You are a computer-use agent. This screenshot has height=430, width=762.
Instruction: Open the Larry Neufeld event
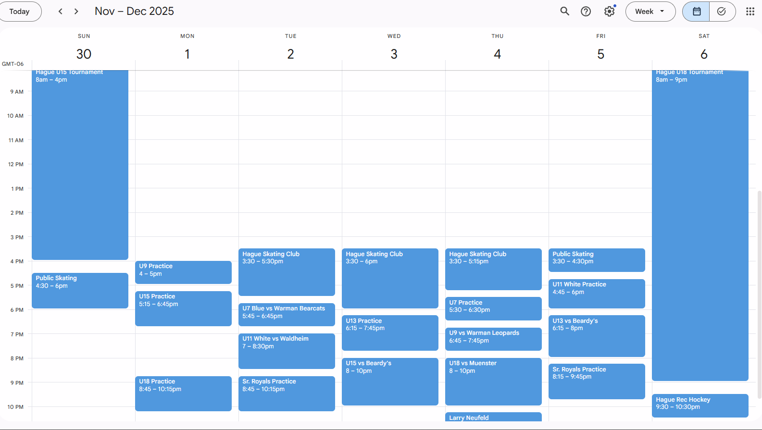click(x=493, y=417)
